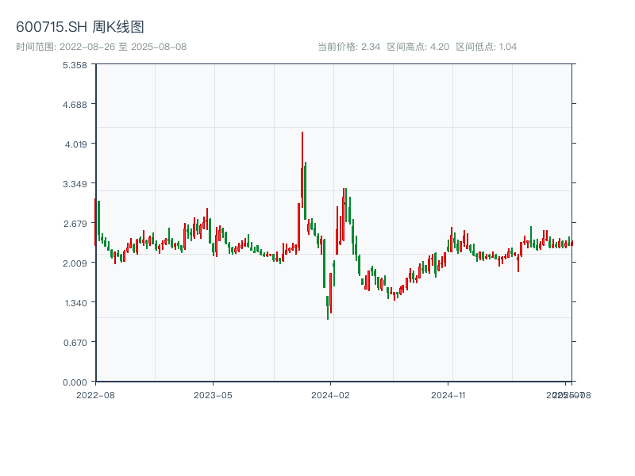This screenshot has width=635, height=476.
Task: Click the 2023-05 x-axis date label
Action: point(214,394)
